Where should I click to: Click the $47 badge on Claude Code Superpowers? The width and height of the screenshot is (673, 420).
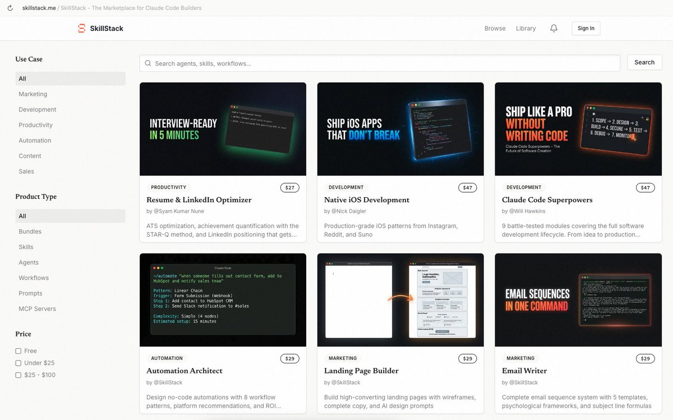646,188
